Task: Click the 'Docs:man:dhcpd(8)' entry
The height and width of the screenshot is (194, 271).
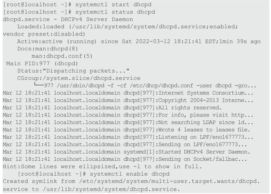Action: [48, 49]
